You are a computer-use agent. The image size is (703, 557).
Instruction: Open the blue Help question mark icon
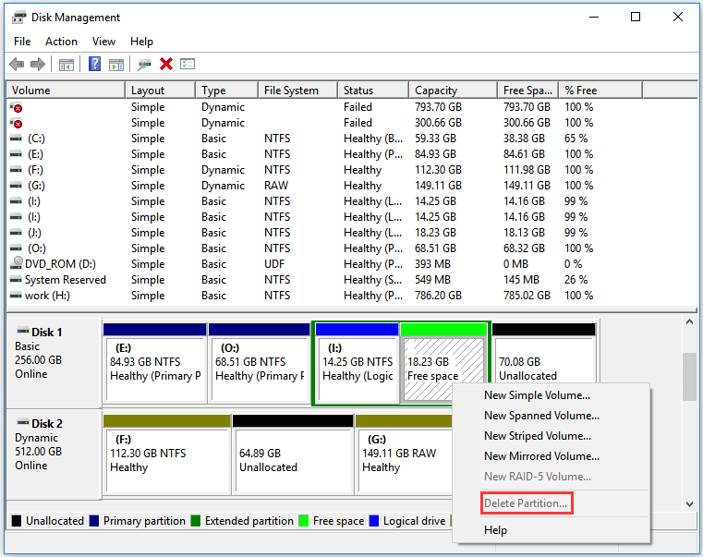pyautogui.click(x=94, y=64)
